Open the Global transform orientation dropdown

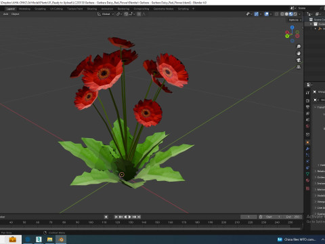point(106,14)
